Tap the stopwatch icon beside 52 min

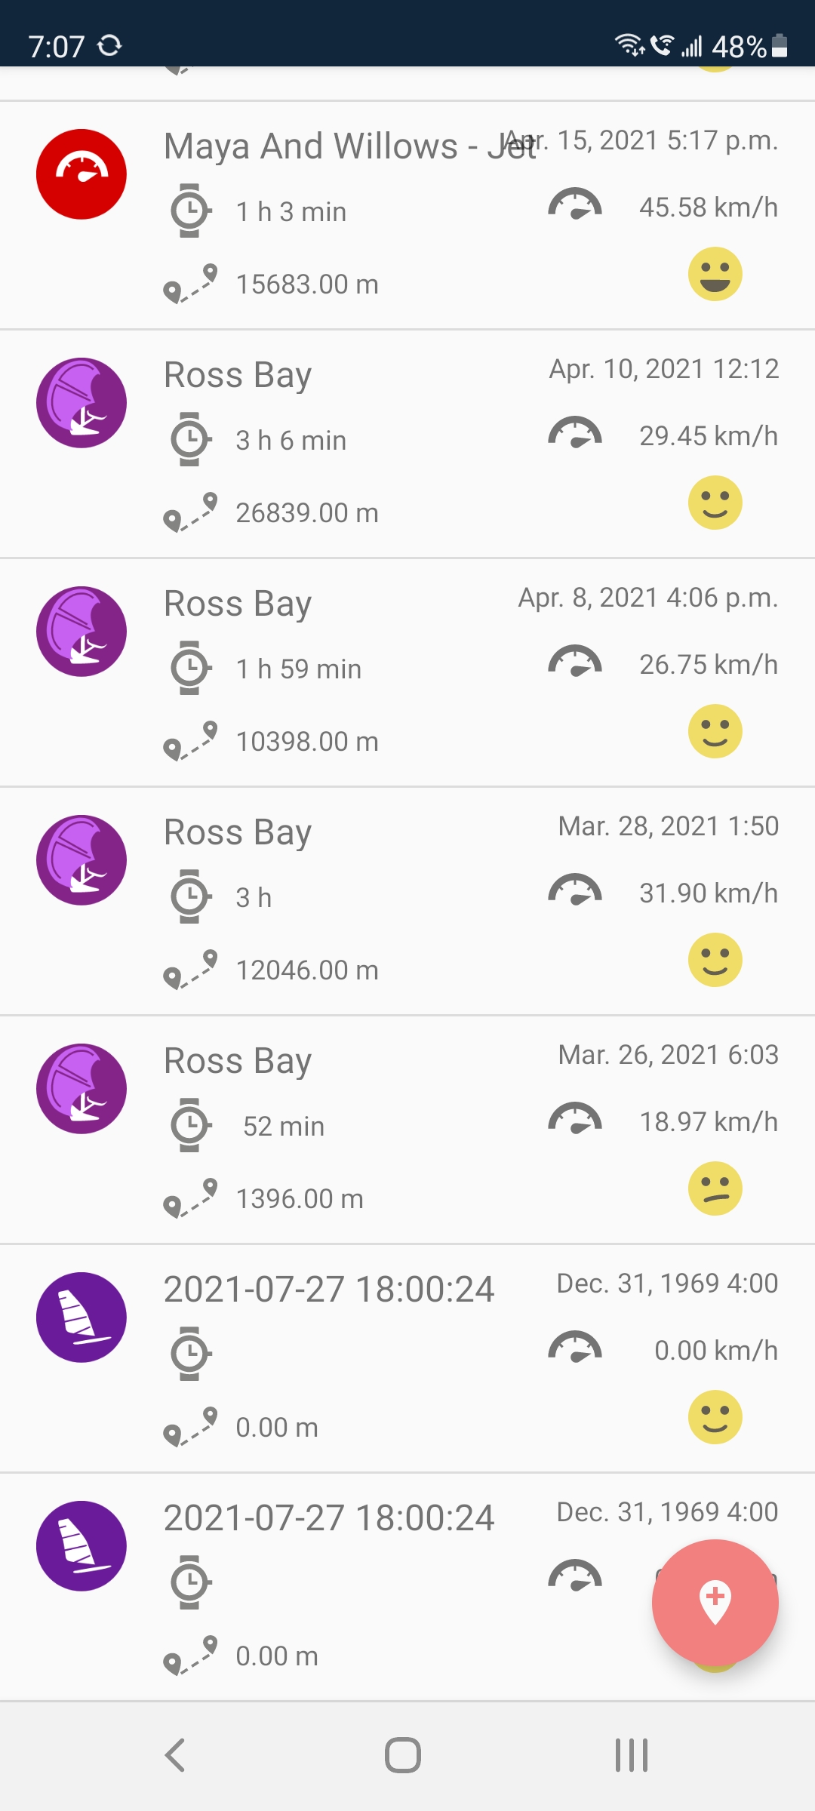pos(189,1125)
